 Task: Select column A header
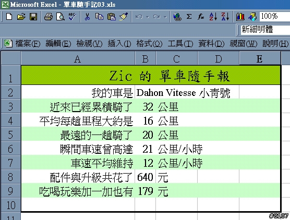(78, 58)
